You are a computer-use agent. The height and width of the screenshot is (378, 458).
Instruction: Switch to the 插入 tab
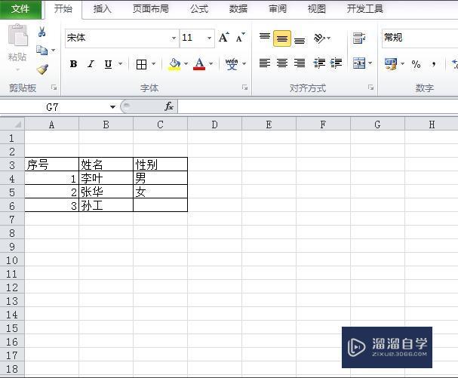pyautogui.click(x=102, y=9)
